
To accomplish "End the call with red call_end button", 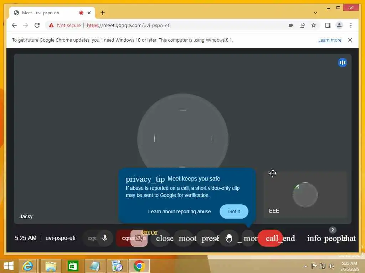I will click(x=270, y=238).
